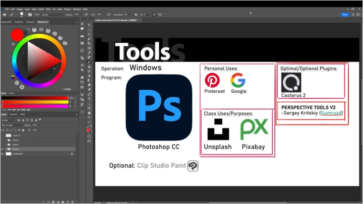Select the Hand tool
The width and height of the screenshot is (363, 204).
89,113
